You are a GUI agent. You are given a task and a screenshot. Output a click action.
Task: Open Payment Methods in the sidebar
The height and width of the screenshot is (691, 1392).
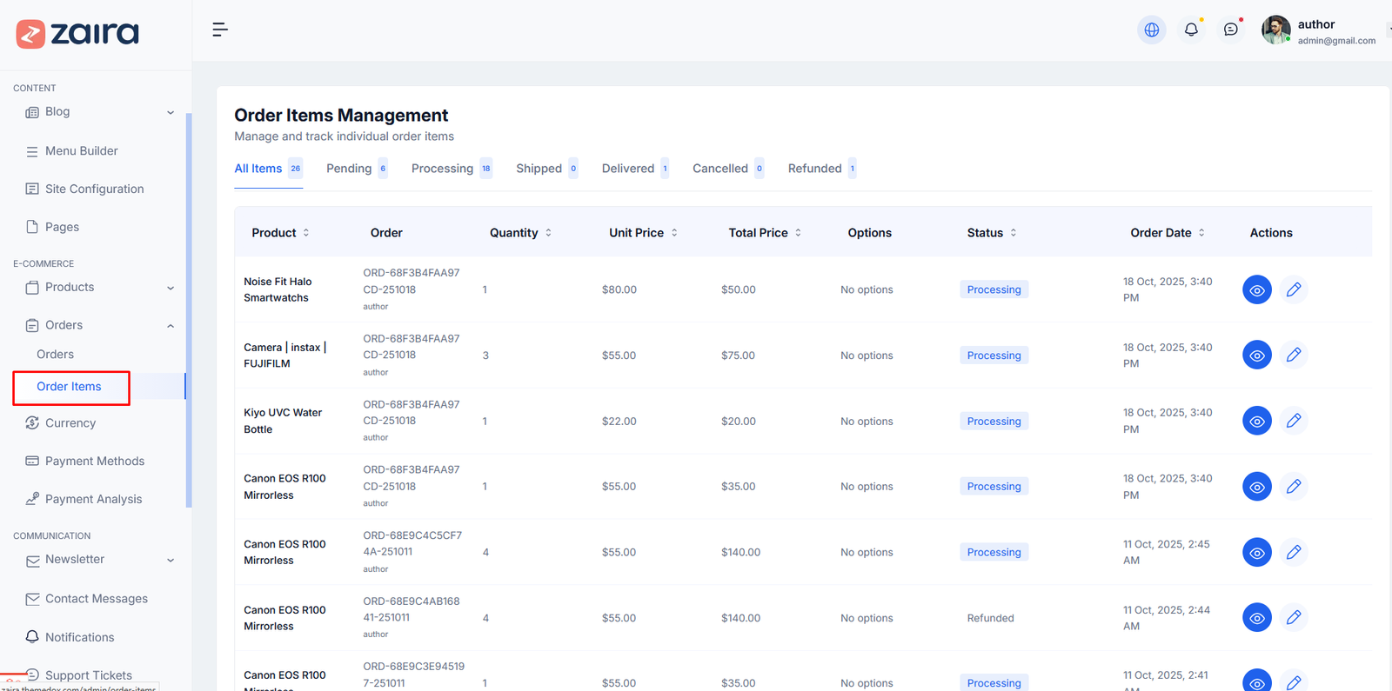(95, 462)
